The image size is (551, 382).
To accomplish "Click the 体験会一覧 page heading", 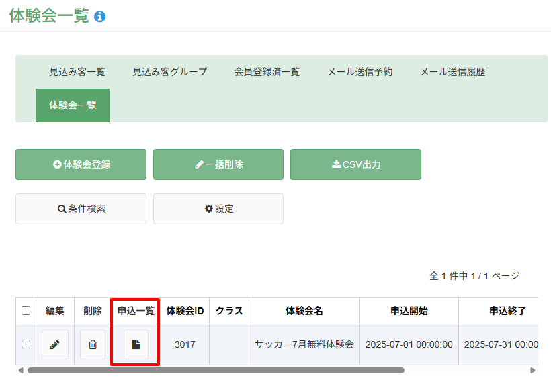I will pyautogui.click(x=49, y=16).
